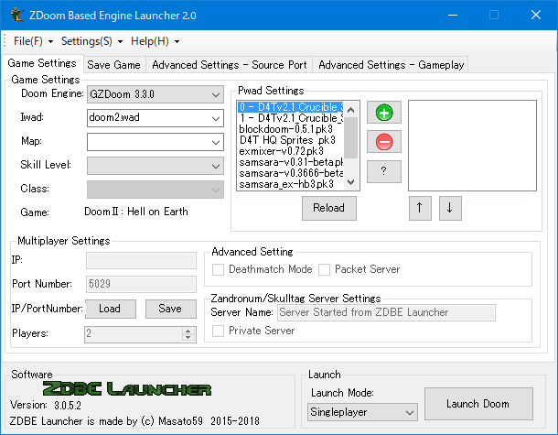Open the Skill Level dropdown
Image resolution: width=558 pixels, height=435 pixels.
coord(156,166)
